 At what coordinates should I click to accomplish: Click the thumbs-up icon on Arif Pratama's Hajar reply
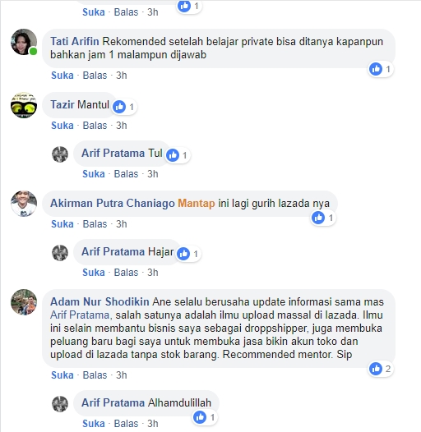[183, 254]
